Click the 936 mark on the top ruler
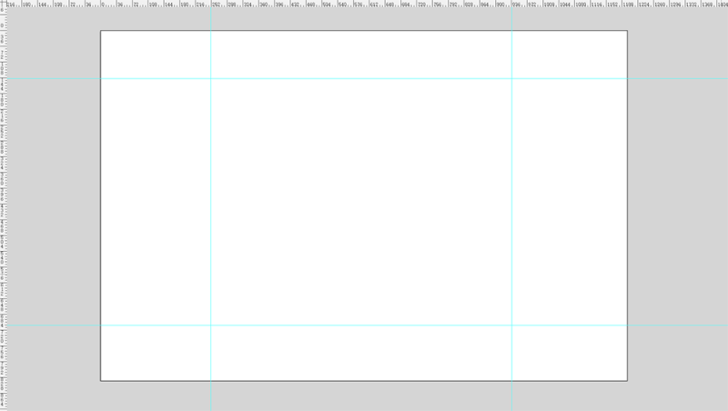Screen dimensions: 728x411 516,4
